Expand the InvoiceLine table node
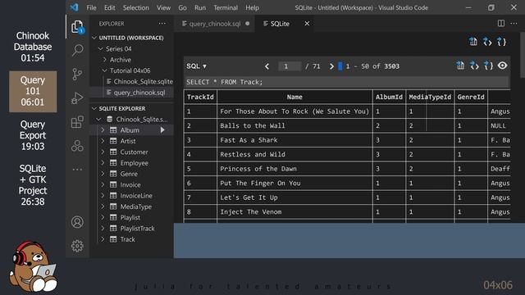 [103, 196]
